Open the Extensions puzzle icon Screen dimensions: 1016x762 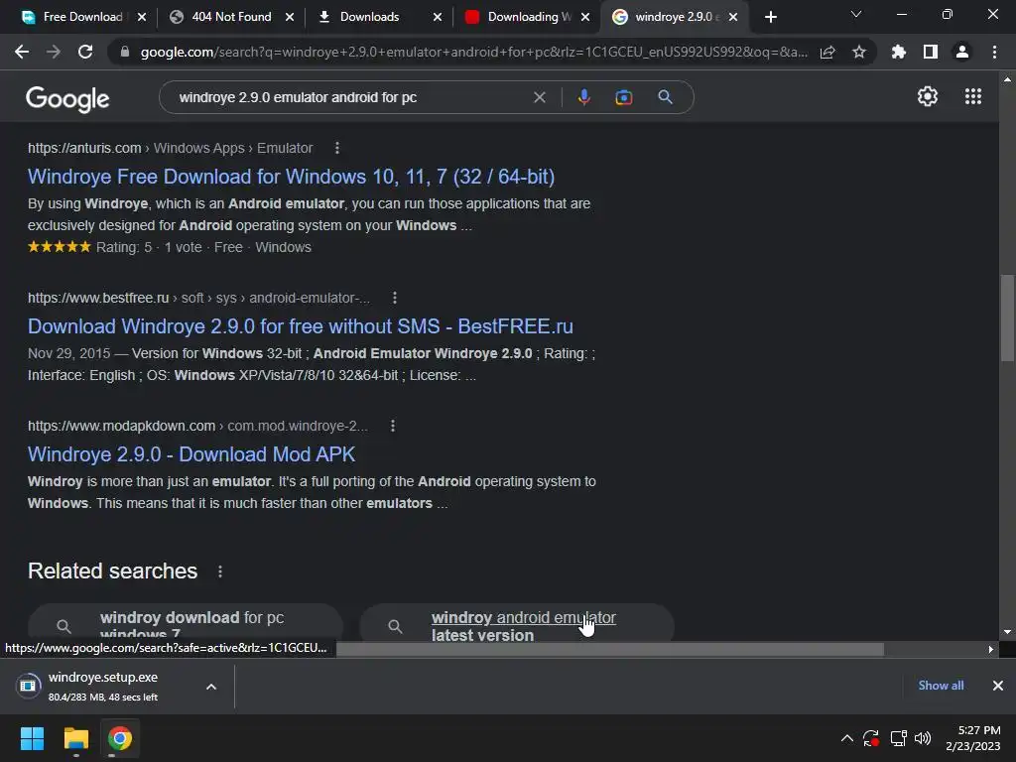pyautogui.click(x=898, y=52)
